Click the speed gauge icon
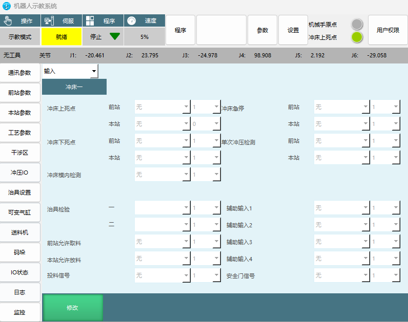The image size is (408, 322). point(132,21)
